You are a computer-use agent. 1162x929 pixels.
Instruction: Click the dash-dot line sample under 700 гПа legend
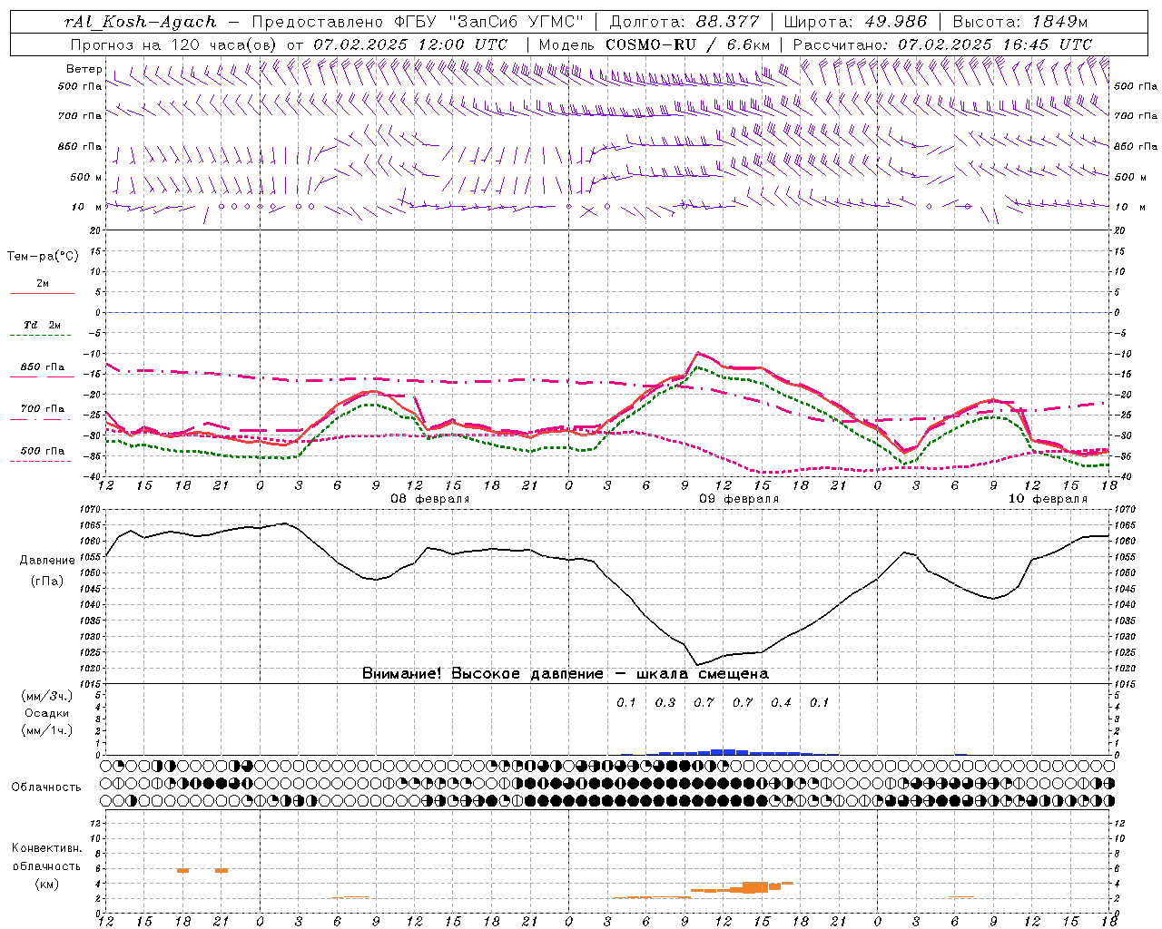[41, 419]
